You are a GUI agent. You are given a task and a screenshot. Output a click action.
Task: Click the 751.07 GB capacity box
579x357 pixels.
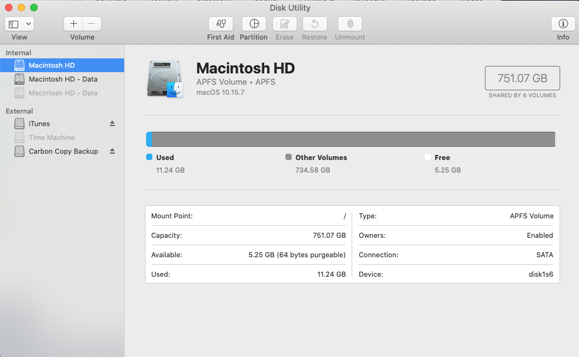click(x=522, y=78)
